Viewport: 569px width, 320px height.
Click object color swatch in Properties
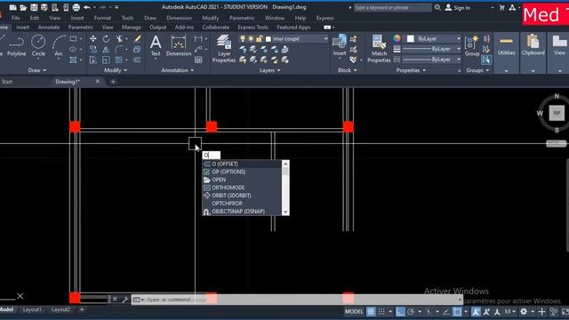click(x=411, y=39)
